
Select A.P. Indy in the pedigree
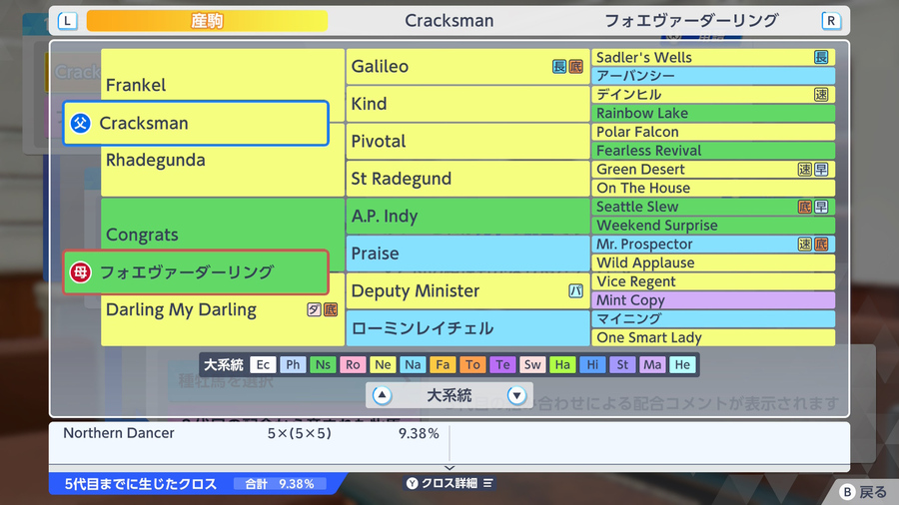pos(467,216)
